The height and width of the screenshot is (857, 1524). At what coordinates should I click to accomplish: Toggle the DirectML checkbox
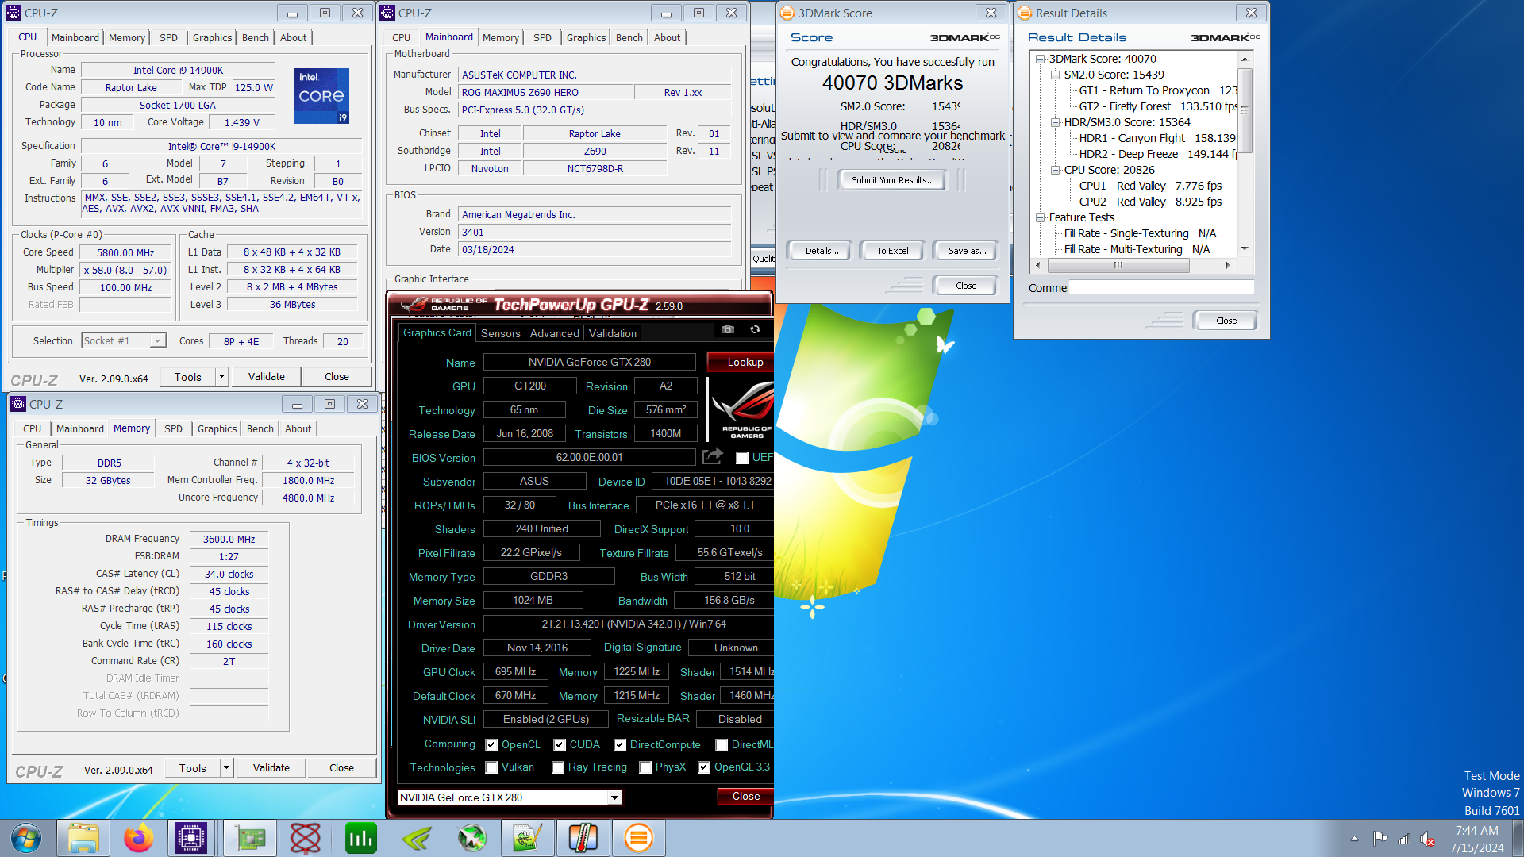(x=722, y=745)
